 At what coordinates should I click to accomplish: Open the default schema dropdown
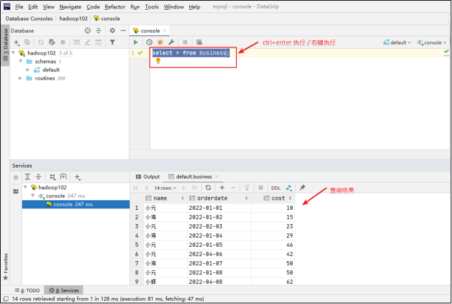397,43
